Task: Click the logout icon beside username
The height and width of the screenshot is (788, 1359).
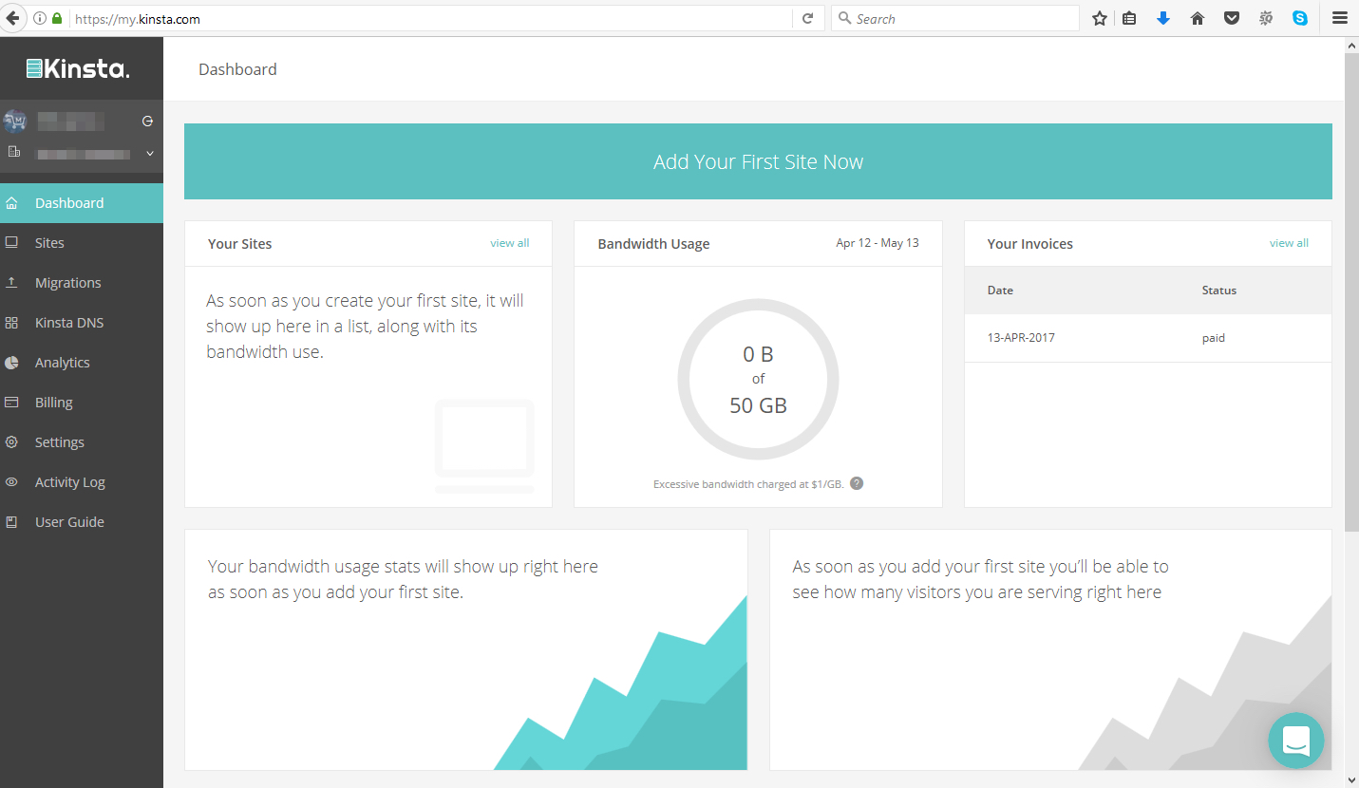Action: pyautogui.click(x=147, y=122)
